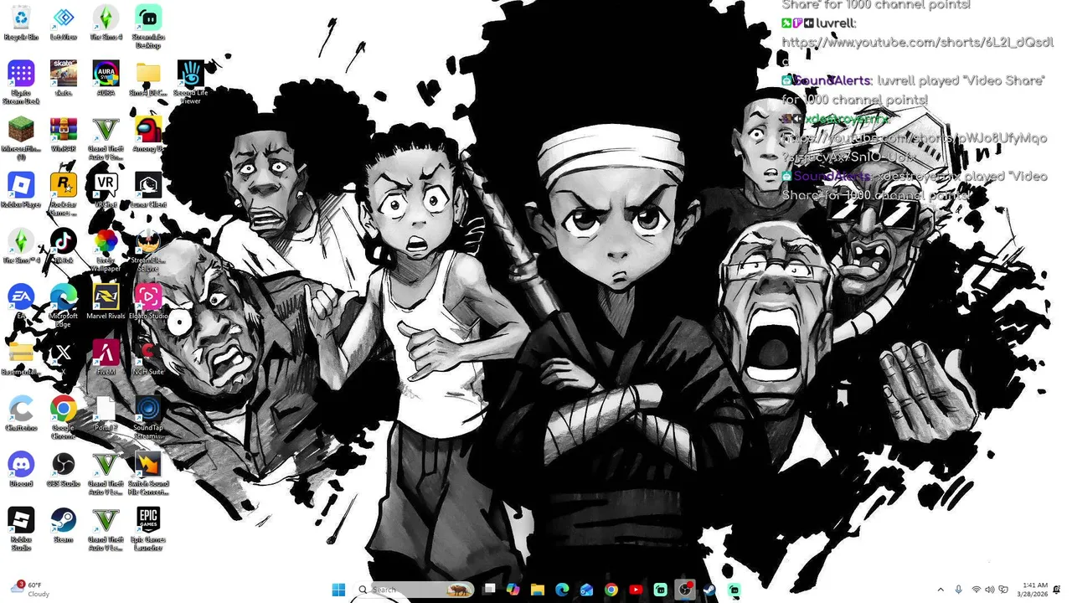Viewport: 1072px width, 603px height.
Task: Launch the FiveM desktop shortcut
Action: coord(106,357)
